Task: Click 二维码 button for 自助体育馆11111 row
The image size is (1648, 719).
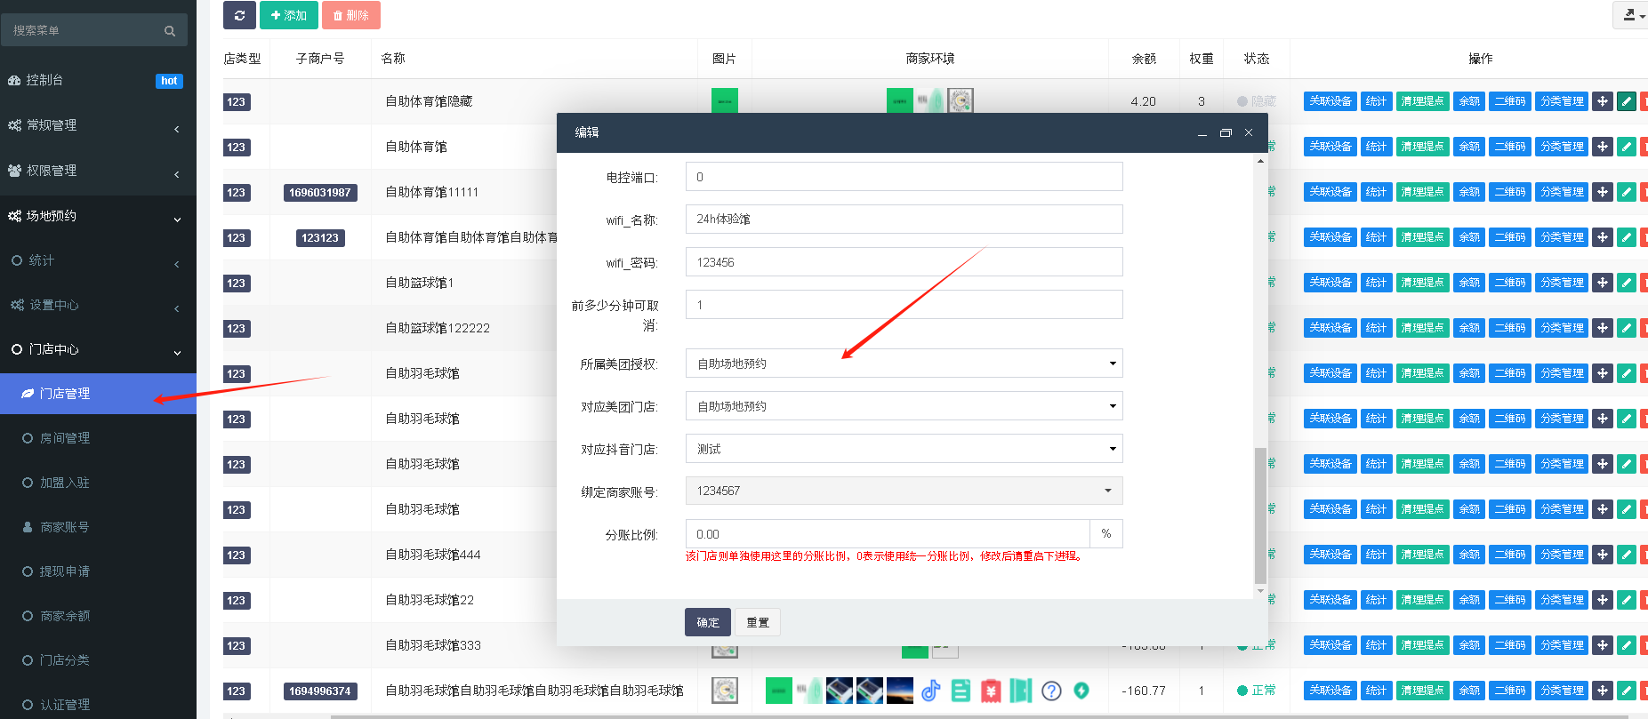Action: point(1510,192)
